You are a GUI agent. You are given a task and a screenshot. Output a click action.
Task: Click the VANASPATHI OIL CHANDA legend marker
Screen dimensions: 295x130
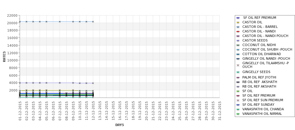point(238,109)
